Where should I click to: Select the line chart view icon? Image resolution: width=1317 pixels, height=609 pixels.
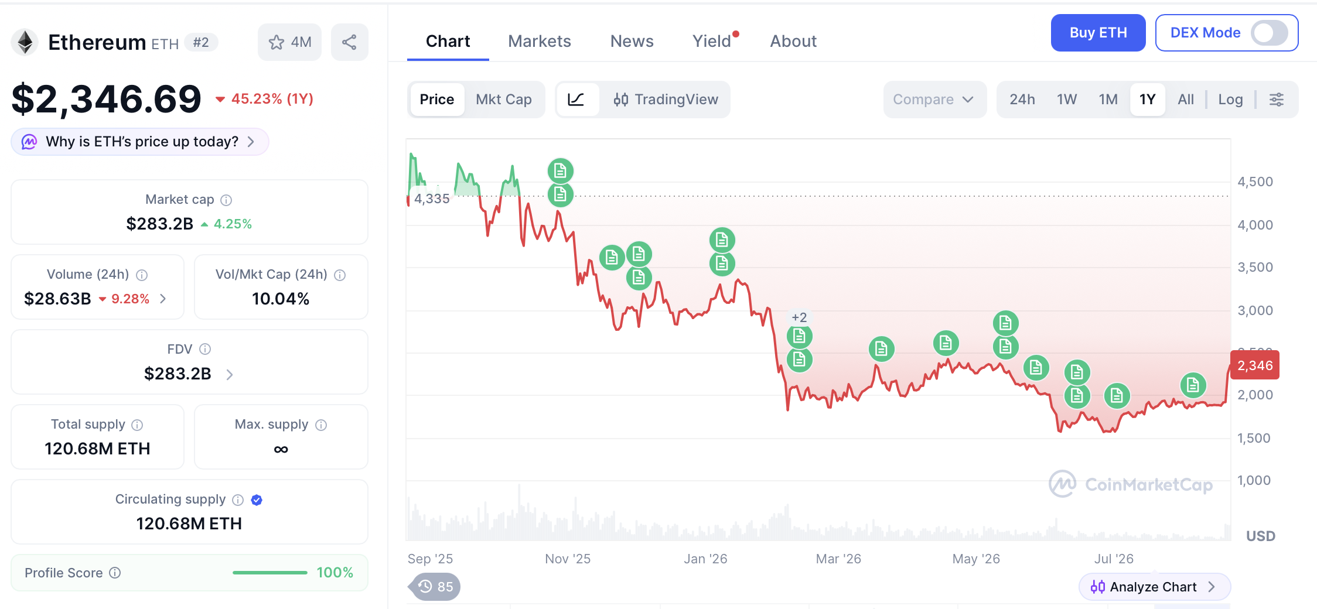coord(576,100)
